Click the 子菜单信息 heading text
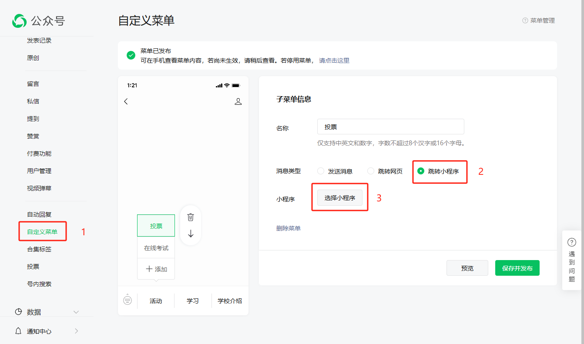Image resolution: width=584 pixels, height=344 pixels. 294,99
